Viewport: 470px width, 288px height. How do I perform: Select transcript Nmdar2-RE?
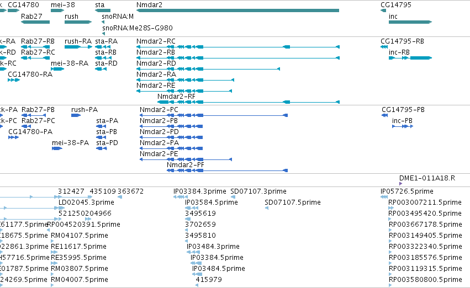[x=184, y=91]
